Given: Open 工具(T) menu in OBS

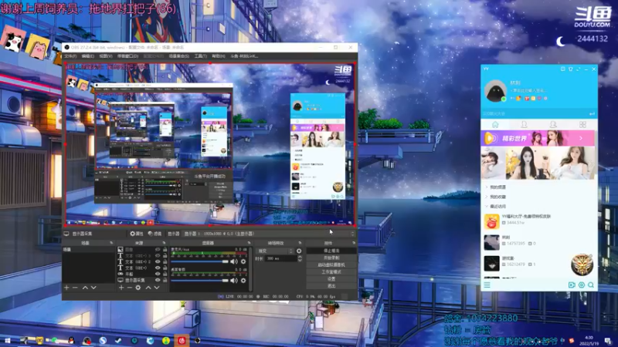Looking at the screenshot, I should click(x=201, y=56).
